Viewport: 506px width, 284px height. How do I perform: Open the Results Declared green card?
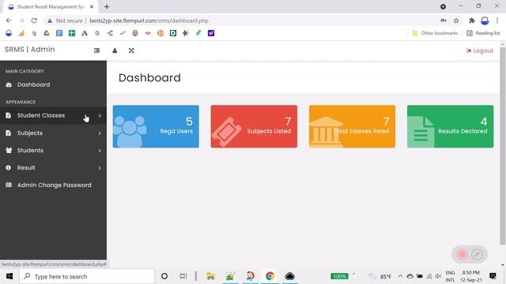tap(450, 126)
